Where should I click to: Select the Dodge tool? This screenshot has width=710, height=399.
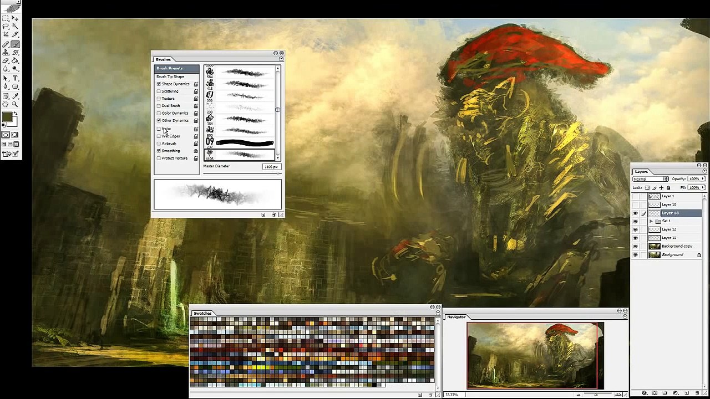point(15,68)
